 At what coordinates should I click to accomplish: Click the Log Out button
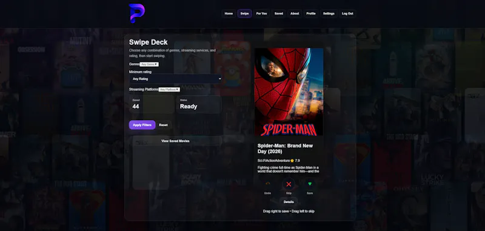(347, 13)
